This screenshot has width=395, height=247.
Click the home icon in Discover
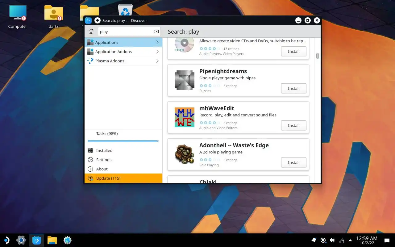click(x=91, y=31)
